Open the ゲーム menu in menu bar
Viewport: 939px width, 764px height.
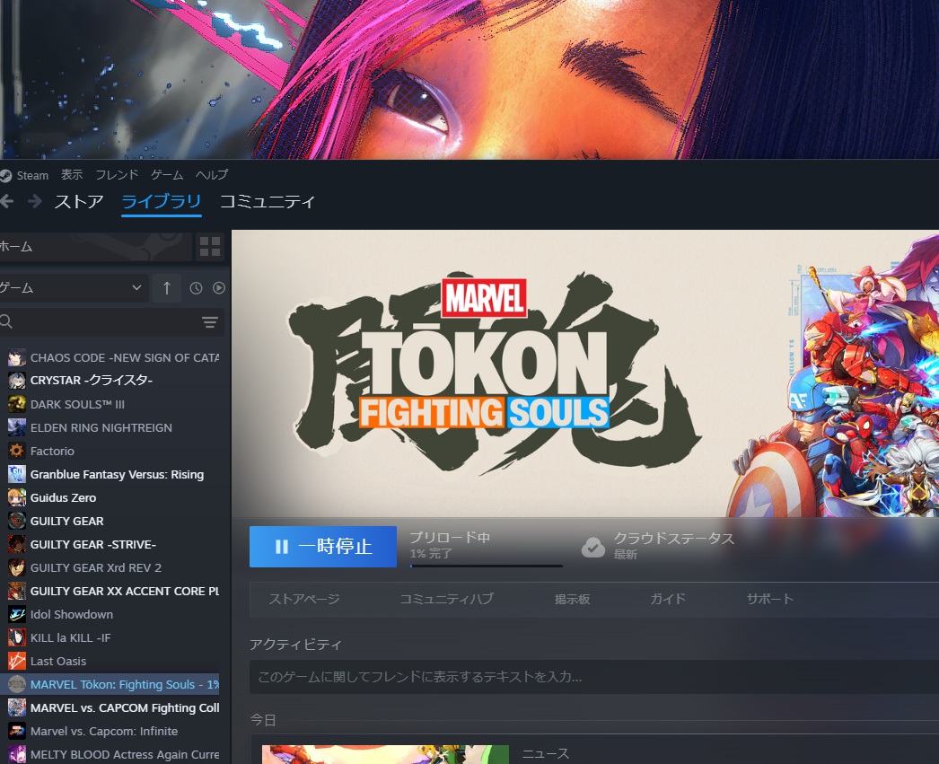click(x=167, y=175)
